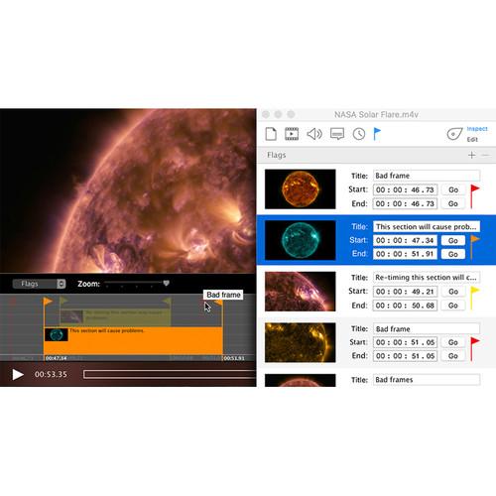The width and height of the screenshot is (496, 496).
Task: Open the Audio speaker inspector icon
Action: coord(314,134)
